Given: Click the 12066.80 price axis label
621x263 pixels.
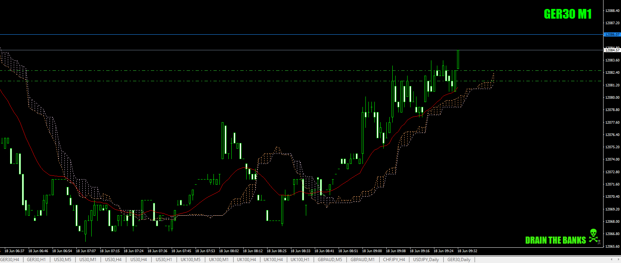Looking at the screenshot, I should pos(612,234).
